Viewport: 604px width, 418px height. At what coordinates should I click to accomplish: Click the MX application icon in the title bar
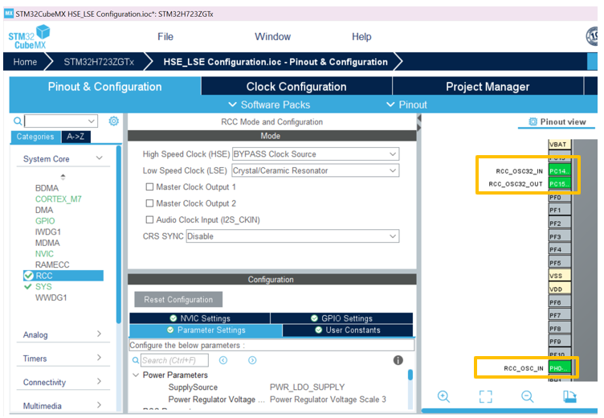9,14
